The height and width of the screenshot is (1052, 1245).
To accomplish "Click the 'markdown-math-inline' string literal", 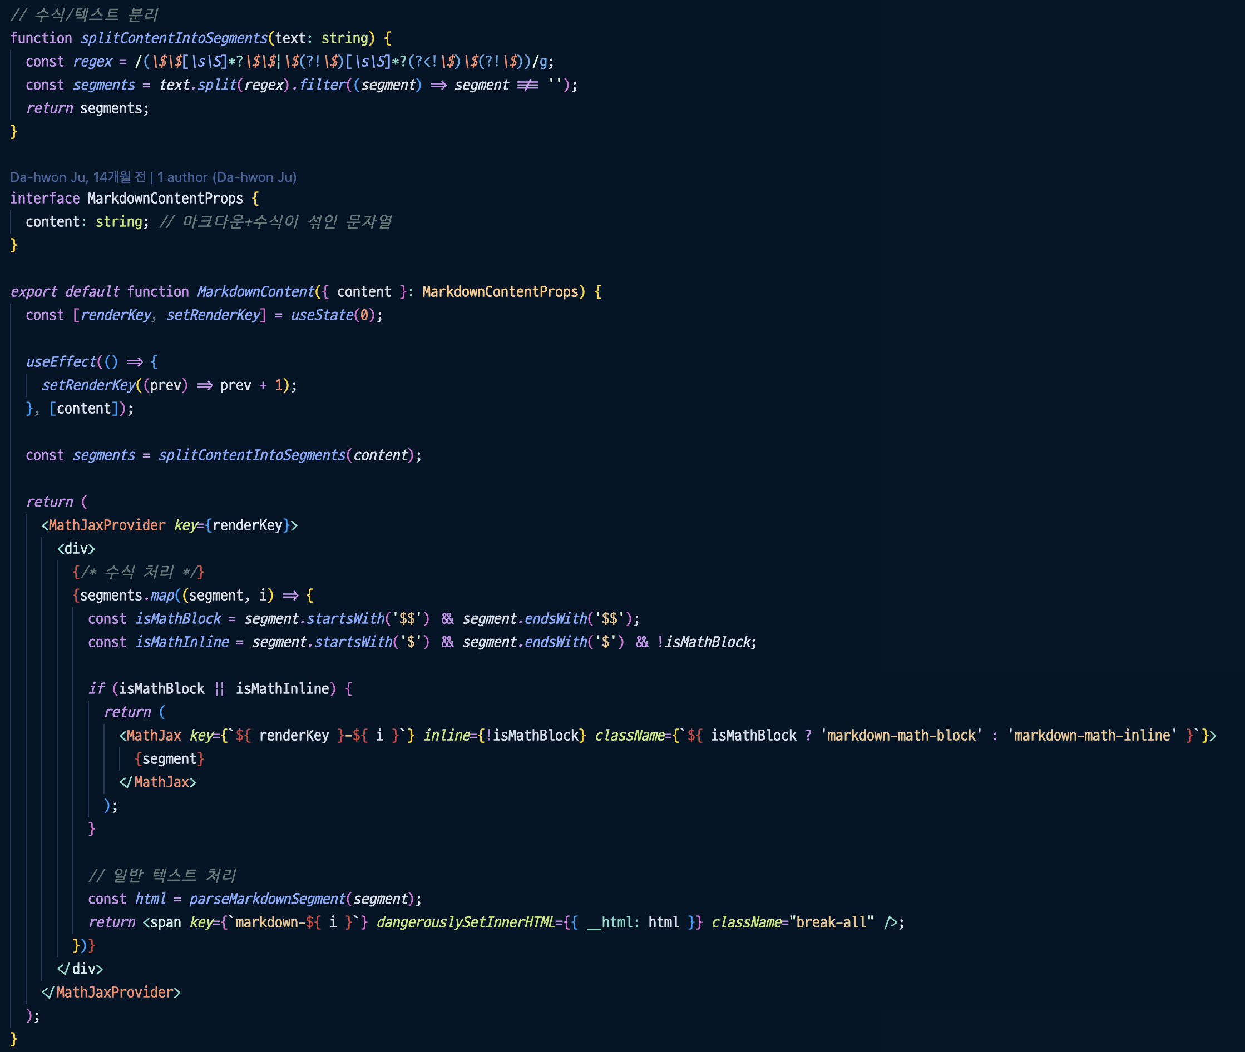I will [x=1091, y=735].
